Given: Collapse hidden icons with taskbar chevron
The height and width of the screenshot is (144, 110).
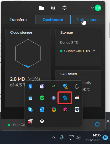Looking at the screenshot, I should pyautogui.click(x=54, y=138).
